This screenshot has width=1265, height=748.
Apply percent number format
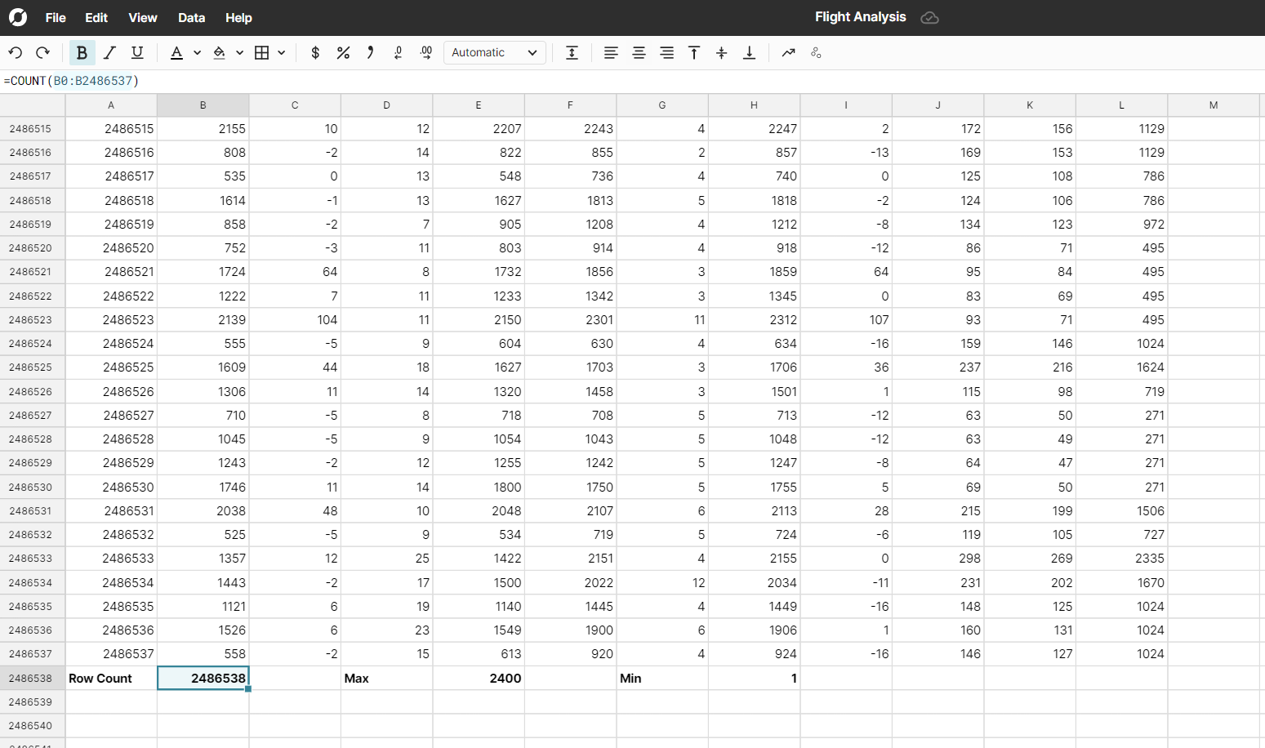click(343, 53)
